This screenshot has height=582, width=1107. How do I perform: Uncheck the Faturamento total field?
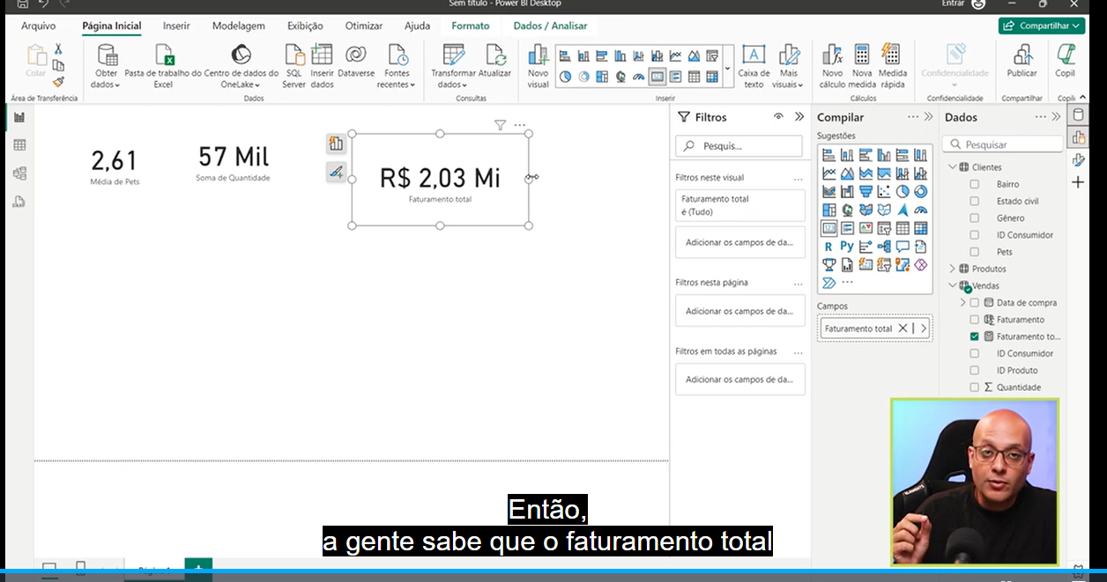975,336
